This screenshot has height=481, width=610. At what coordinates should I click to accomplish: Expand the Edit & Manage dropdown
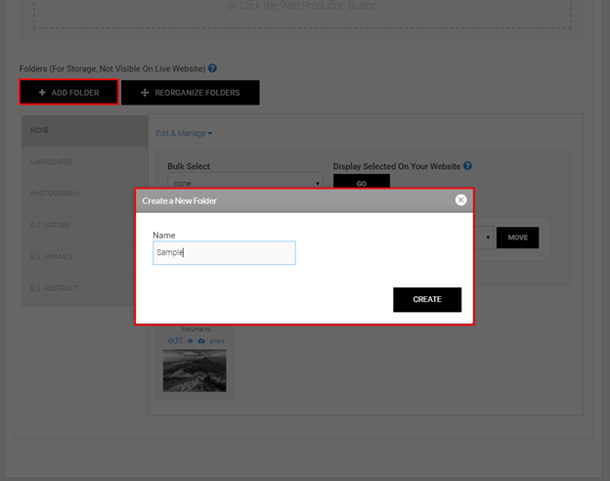(x=184, y=133)
